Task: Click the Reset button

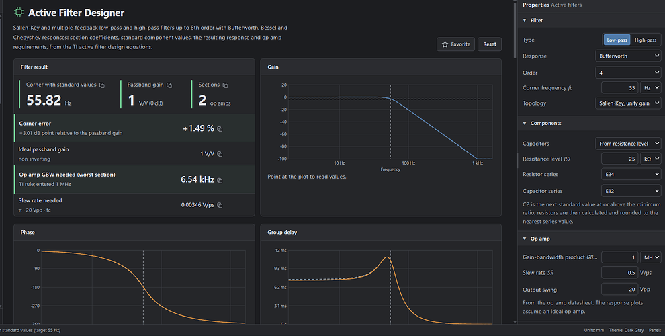Action: tap(490, 44)
